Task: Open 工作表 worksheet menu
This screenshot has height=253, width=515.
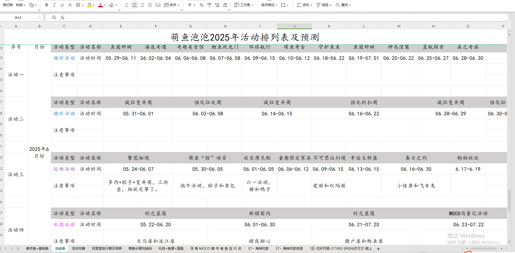Action: tap(244, 5)
